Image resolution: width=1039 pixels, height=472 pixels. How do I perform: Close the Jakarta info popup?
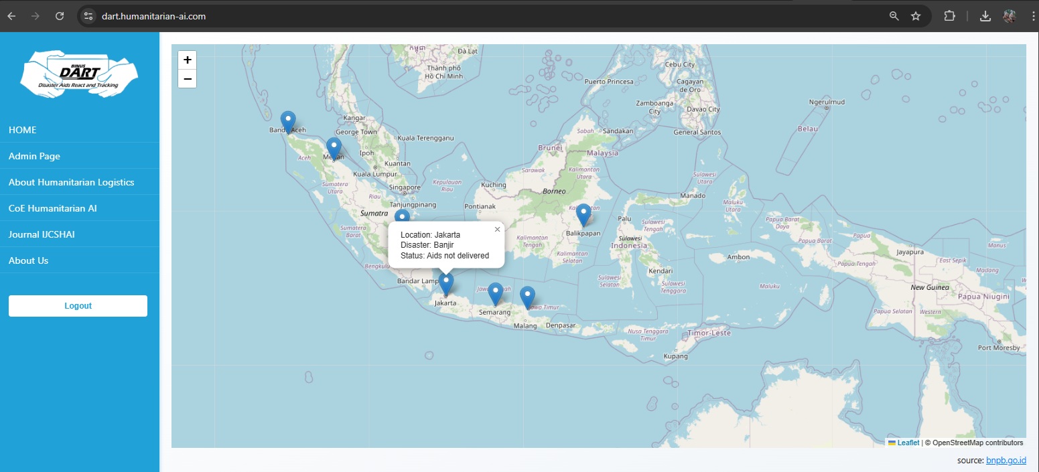point(497,230)
